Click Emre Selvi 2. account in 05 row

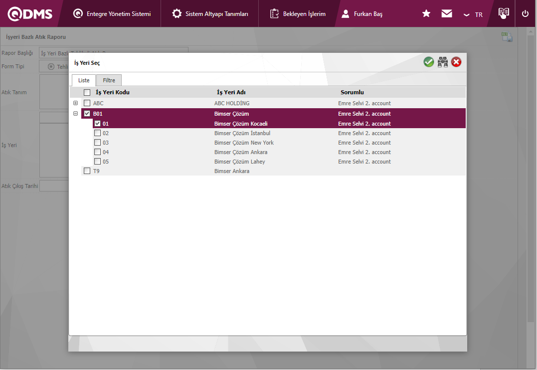(364, 162)
